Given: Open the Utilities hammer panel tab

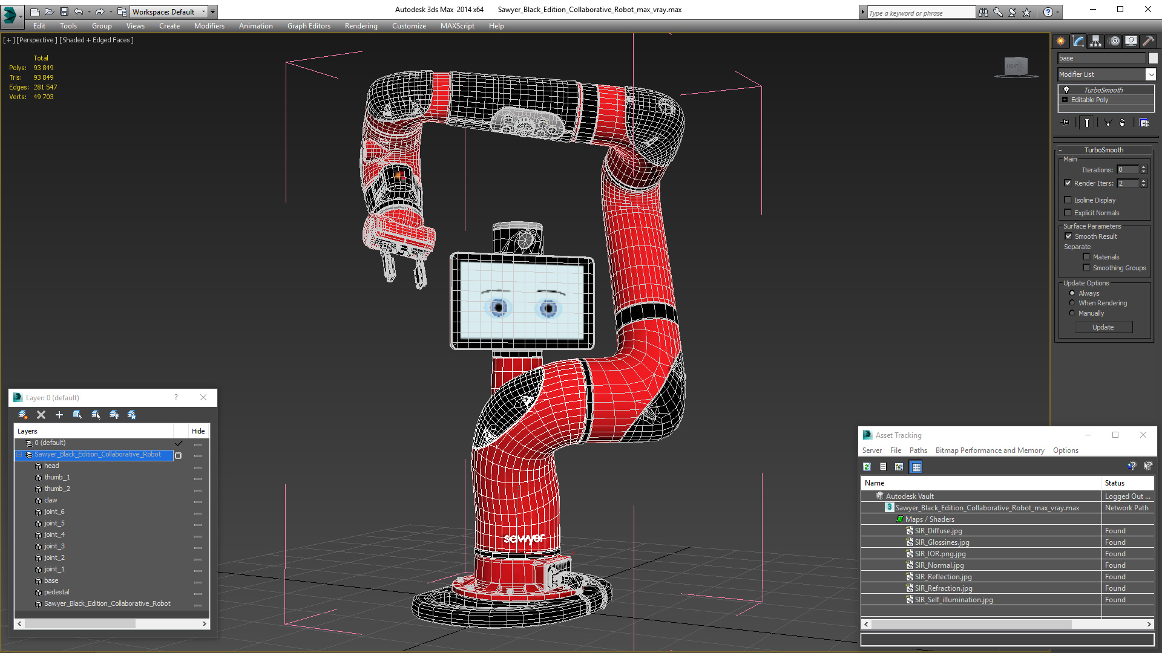Looking at the screenshot, I should tap(1148, 41).
